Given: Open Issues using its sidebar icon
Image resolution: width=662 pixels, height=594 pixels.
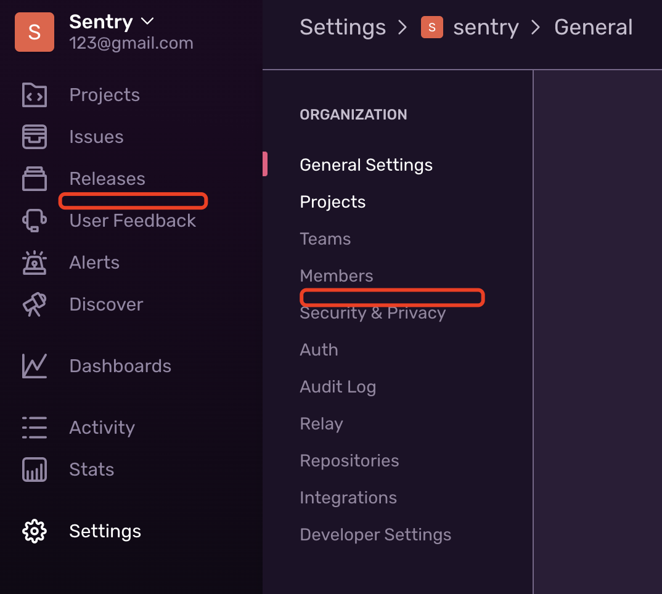Looking at the screenshot, I should point(35,136).
